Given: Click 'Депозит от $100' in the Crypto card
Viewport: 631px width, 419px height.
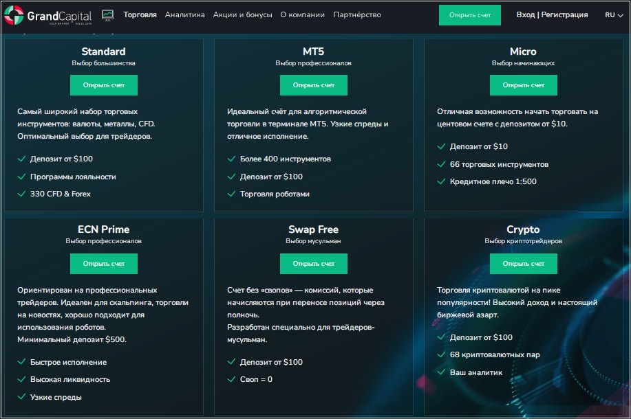Looking at the screenshot, I should (x=481, y=337).
